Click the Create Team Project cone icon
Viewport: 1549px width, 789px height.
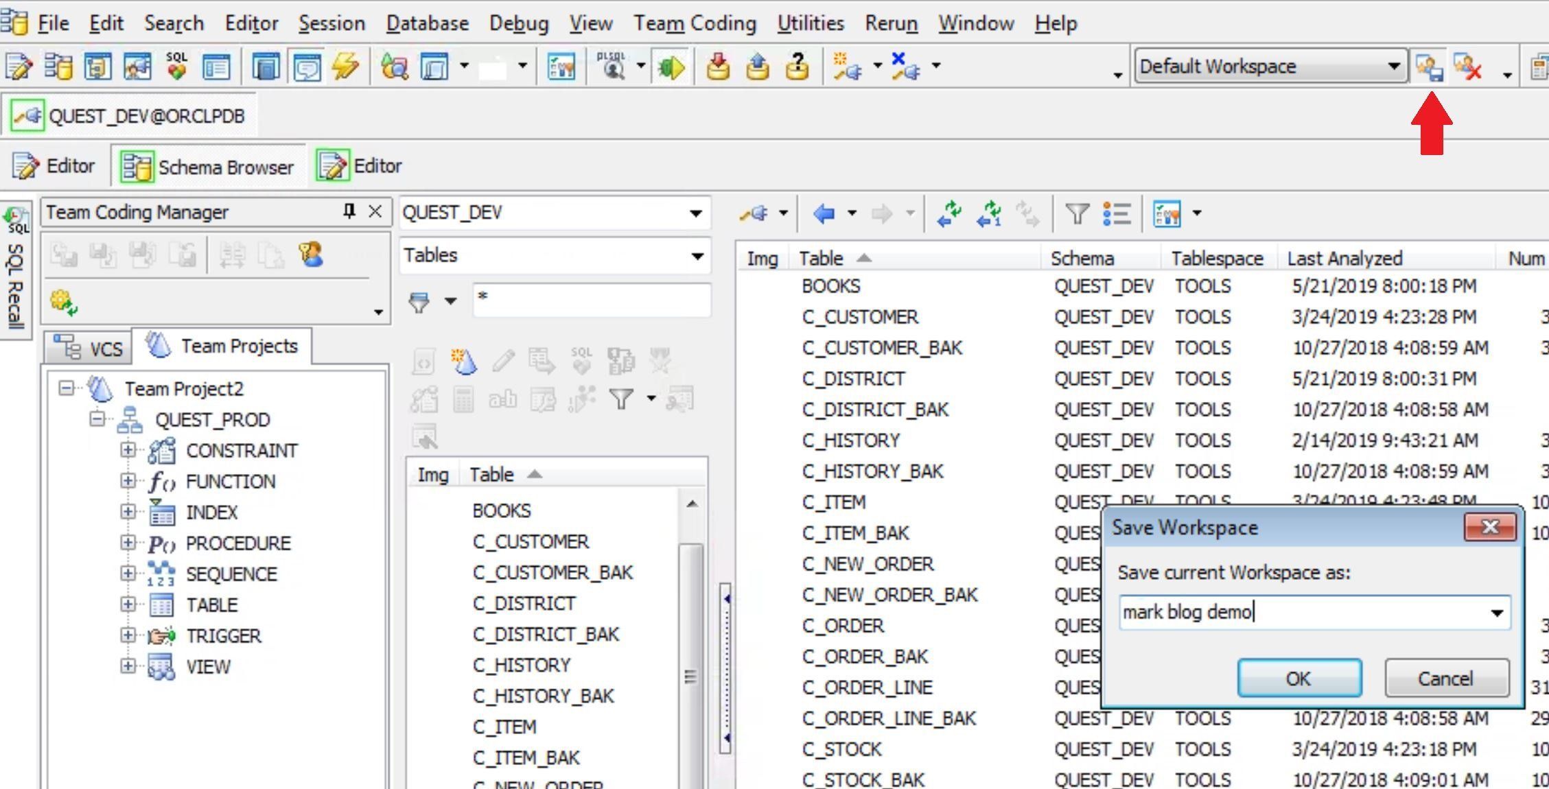click(x=463, y=361)
